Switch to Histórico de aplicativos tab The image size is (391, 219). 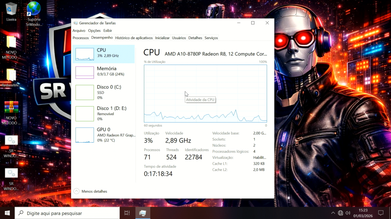(134, 38)
